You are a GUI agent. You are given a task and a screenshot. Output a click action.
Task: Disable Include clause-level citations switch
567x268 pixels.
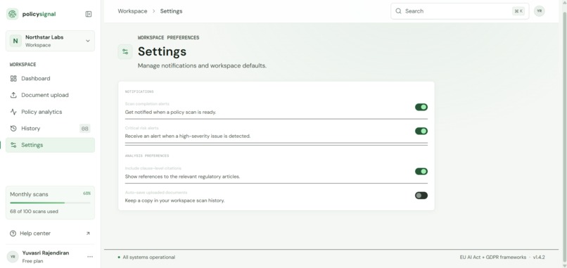click(x=421, y=172)
